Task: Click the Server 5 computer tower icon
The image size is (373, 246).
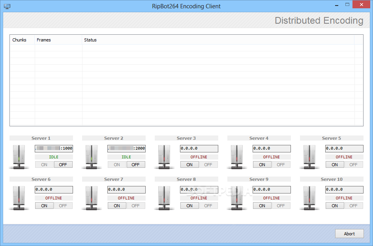Action: (309, 157)
